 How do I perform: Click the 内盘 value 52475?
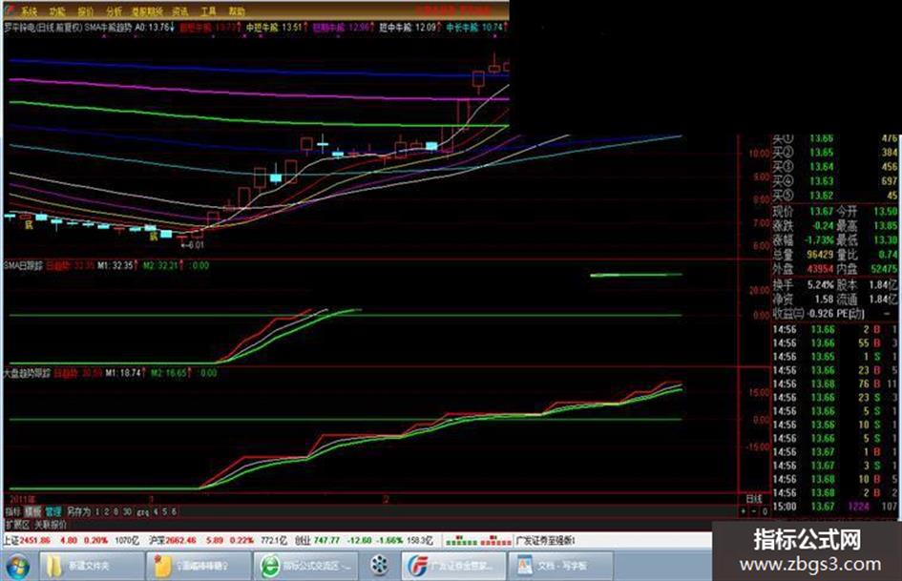[884, 269]
